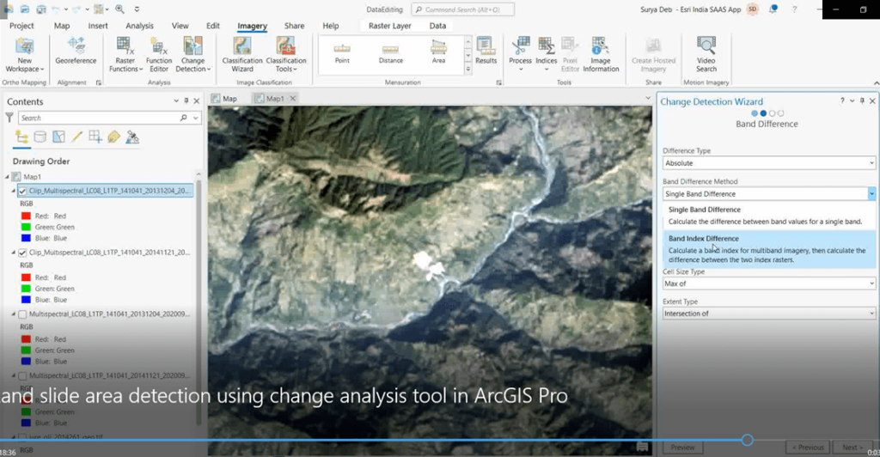Viewport: 880px width, 457px height.
Task: Open the Function Editor
Action: click(159, 54)
